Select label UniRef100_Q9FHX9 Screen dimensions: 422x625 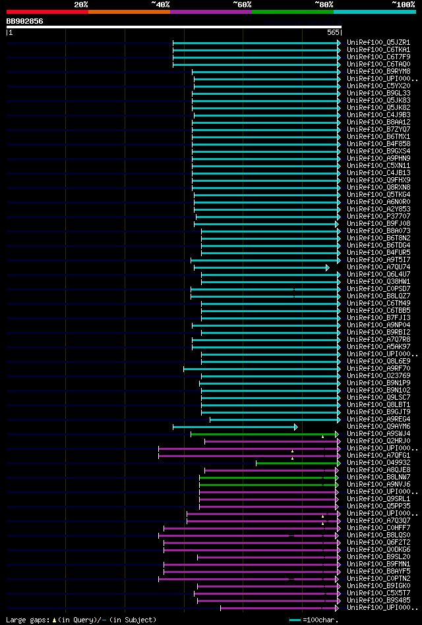click(x=379, y=180)
